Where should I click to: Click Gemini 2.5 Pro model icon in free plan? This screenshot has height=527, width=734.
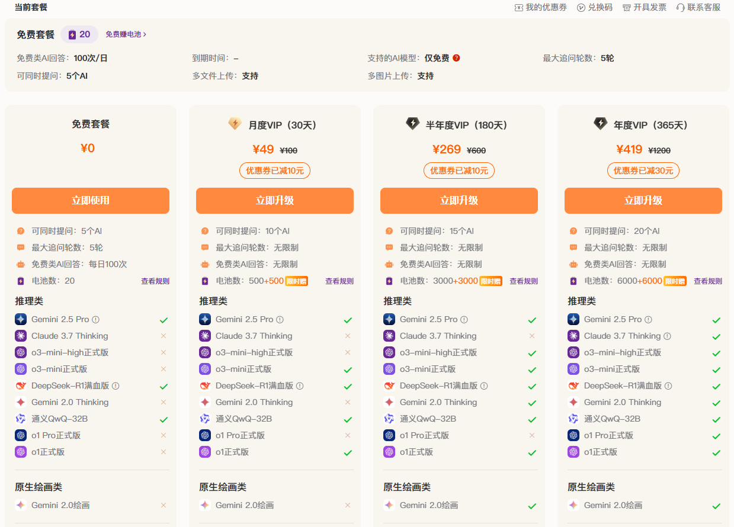pos(21,319)
